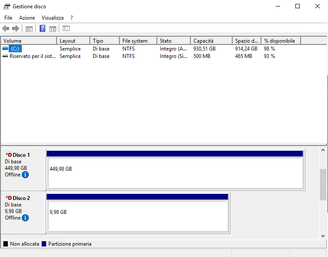Image resolution: width=328 pixels, height=257 pixels.
Task: Click the Forward arrow toolbar icon
Action: [x=16, y=28]
